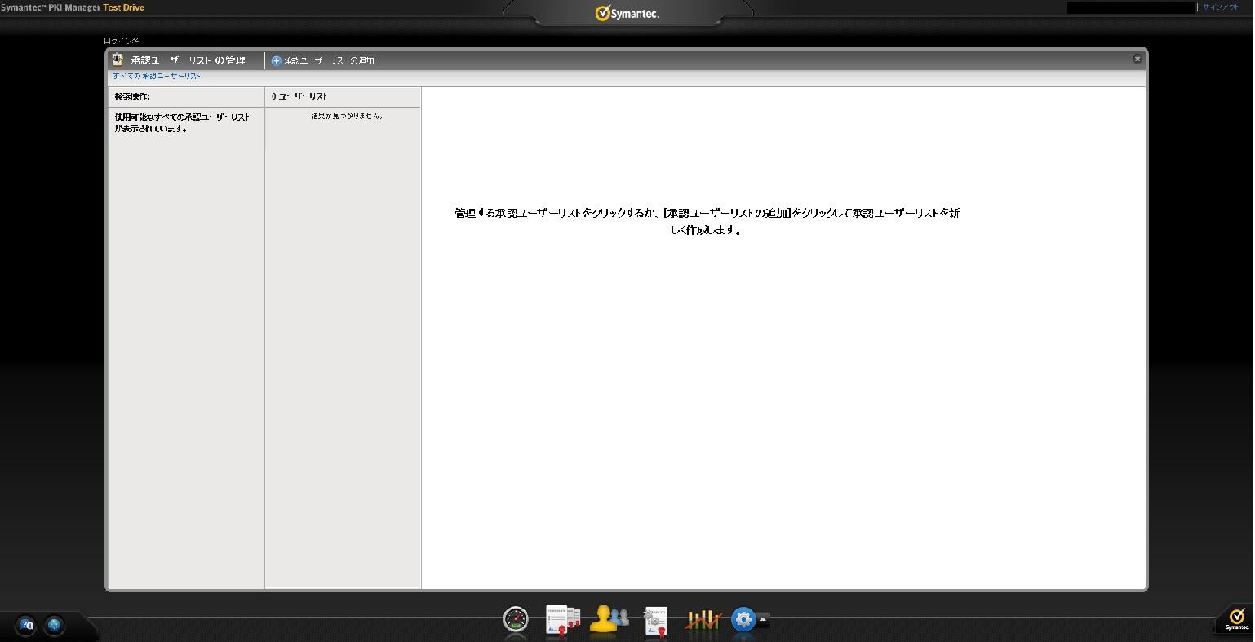Viewport: 1255px width, 642px height.
Task: Click the Symantec logo at top center
Action: pos(627,13)
